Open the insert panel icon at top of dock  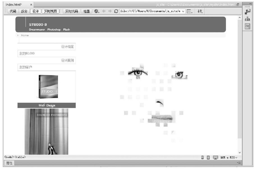point(247,12)
